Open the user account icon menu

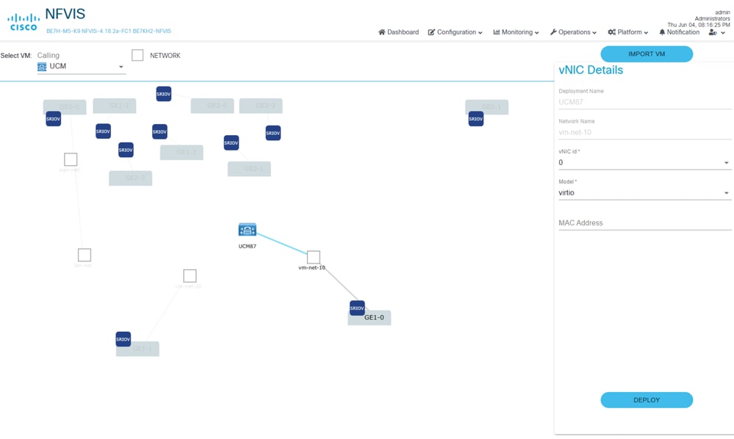[x=716, y=32]
